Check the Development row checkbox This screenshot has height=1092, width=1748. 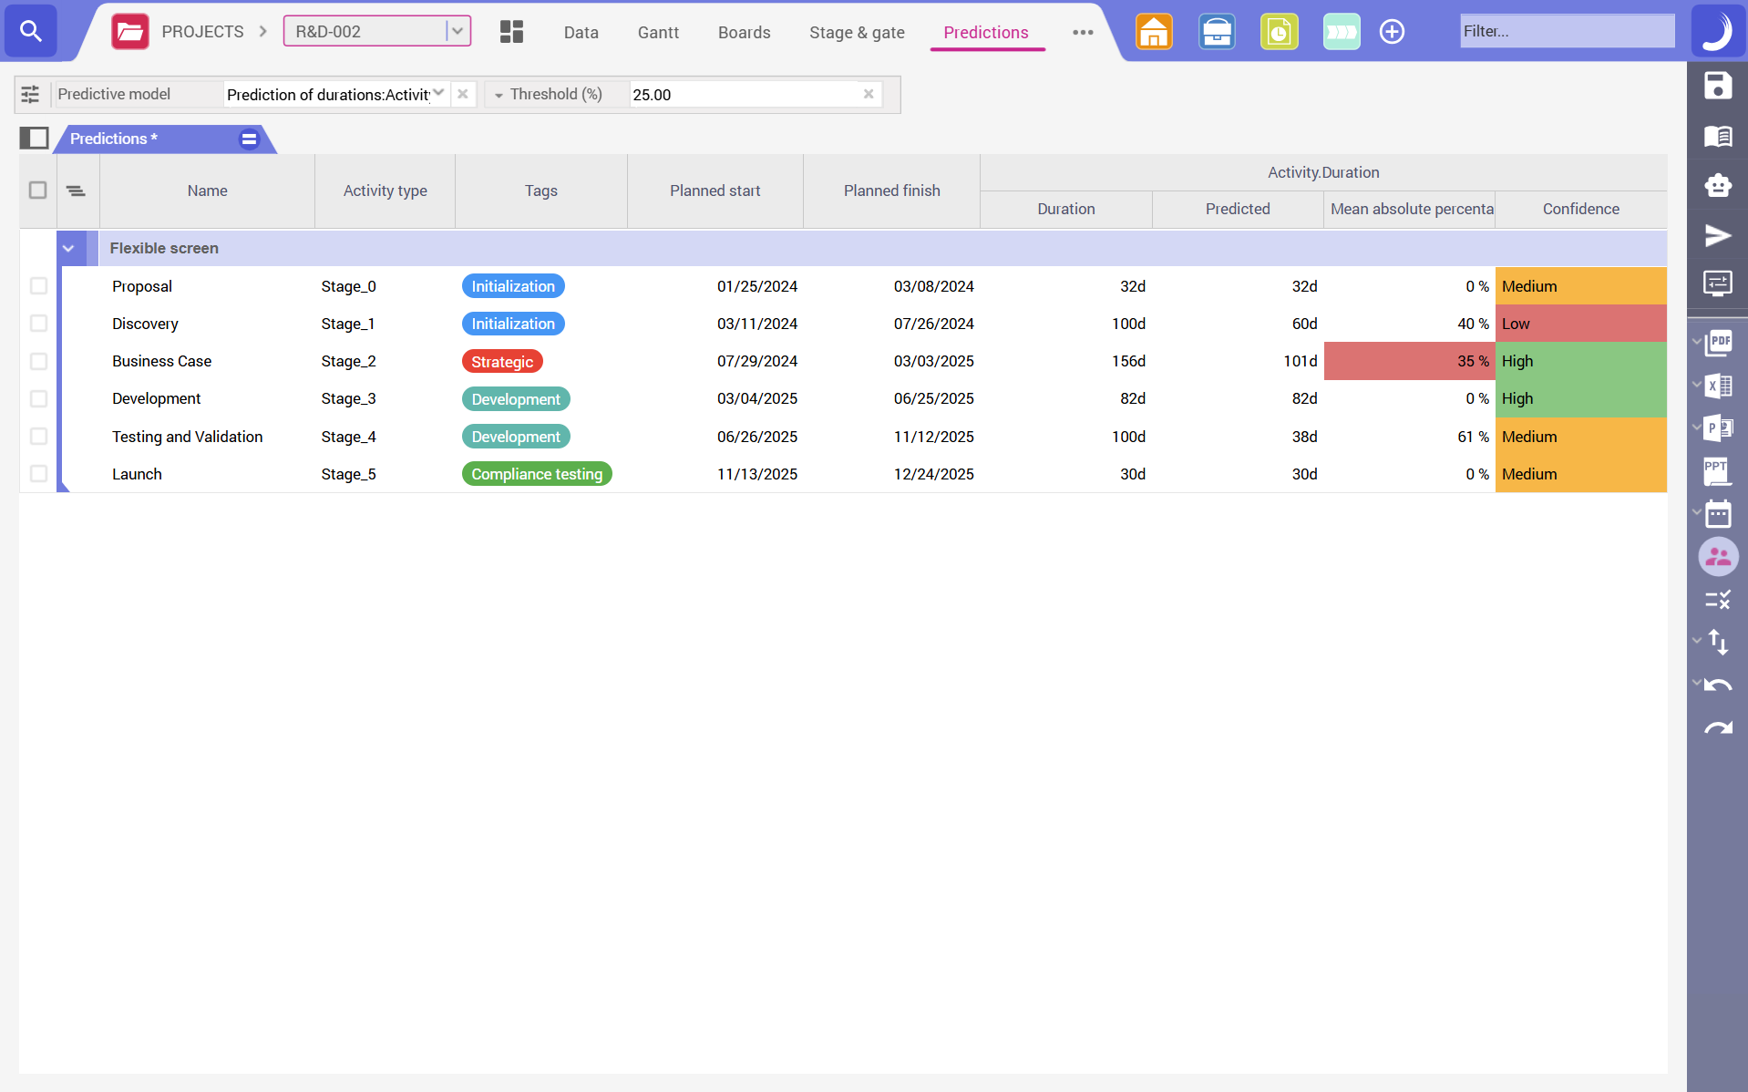coord(38,398)
